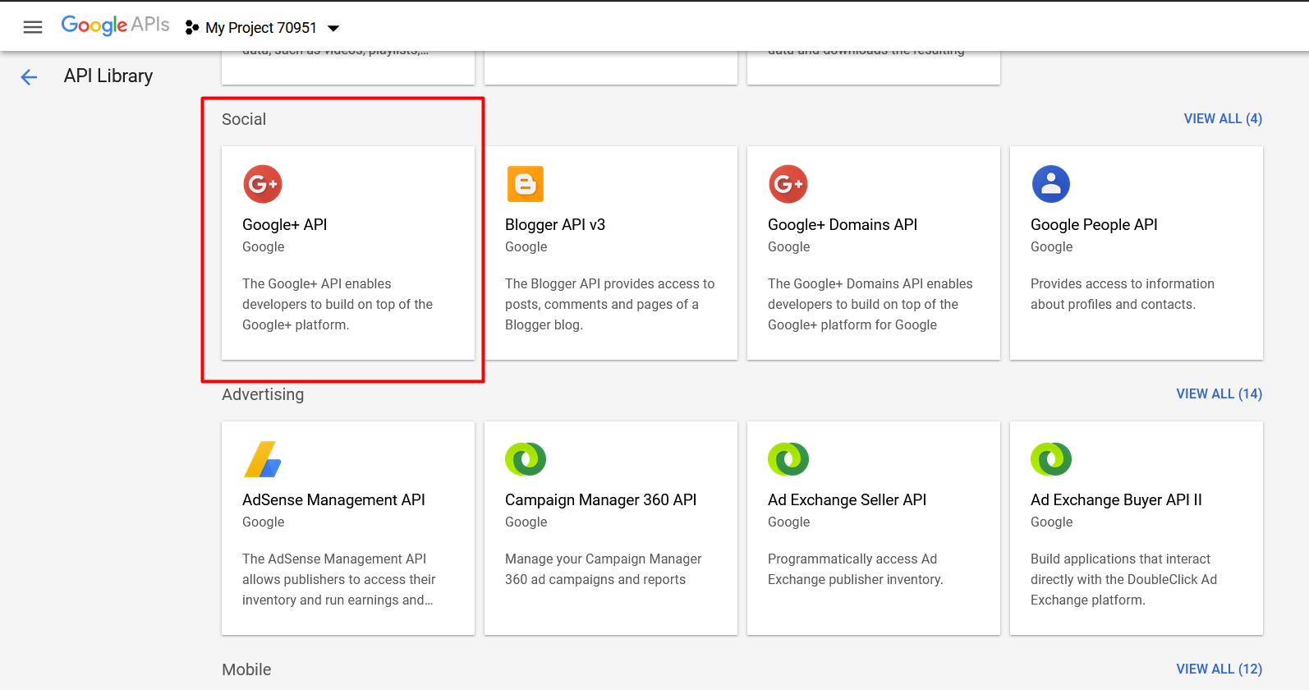
Task: Click the Ad Exchange Seller API icon
Action: tap(788, 459)
